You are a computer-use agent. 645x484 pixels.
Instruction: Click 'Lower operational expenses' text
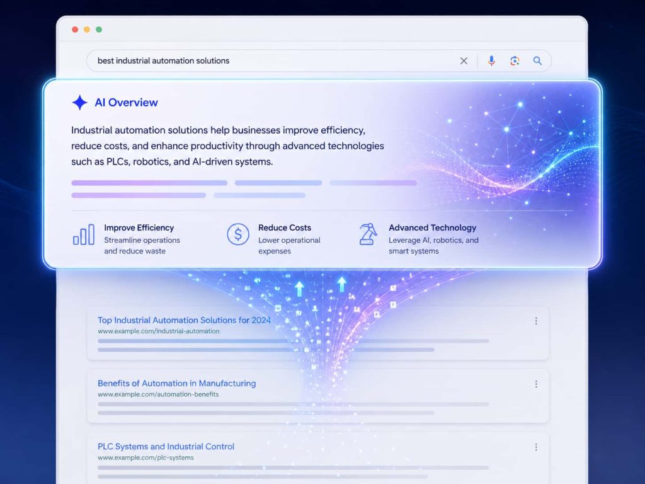click(x=289, y=246)
